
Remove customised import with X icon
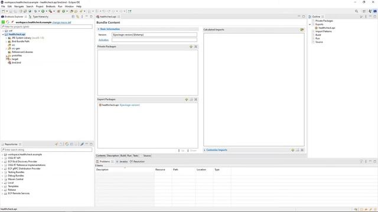click(302, 150)
